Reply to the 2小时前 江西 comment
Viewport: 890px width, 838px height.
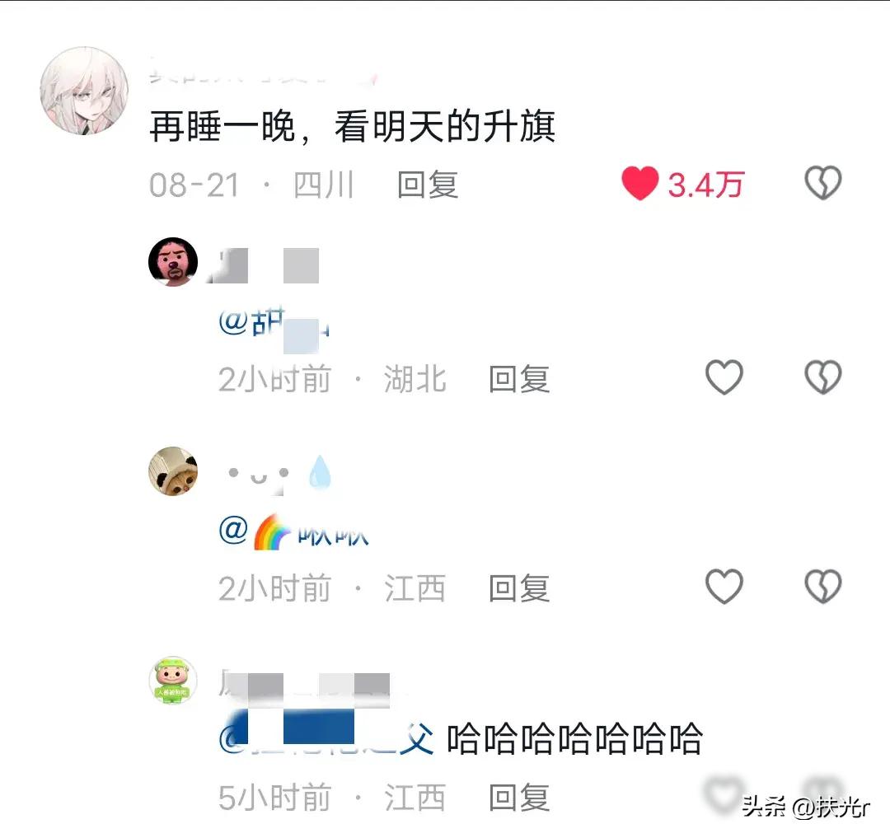[x=519, y=588]
